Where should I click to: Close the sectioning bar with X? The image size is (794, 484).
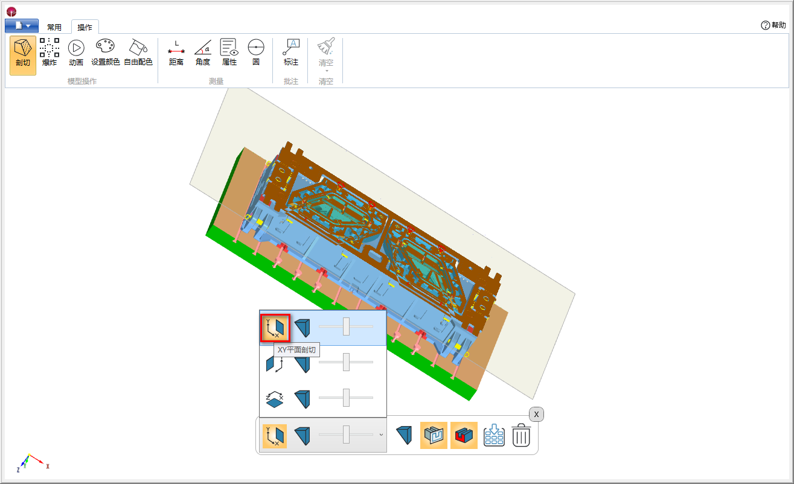coord(536,414)
